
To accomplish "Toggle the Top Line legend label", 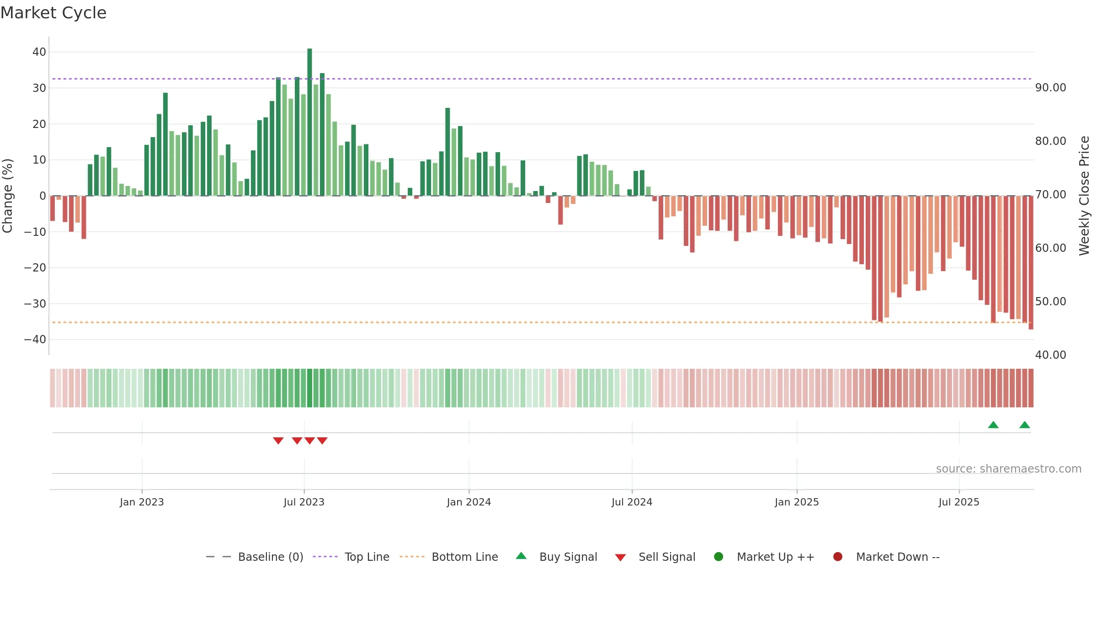I will pyautogui.click(x=367, y=557).
